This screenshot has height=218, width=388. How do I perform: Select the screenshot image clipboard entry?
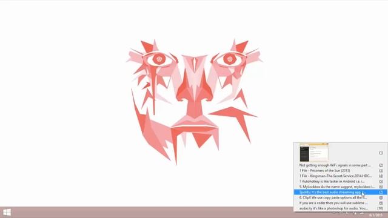[x=340, y=153]
